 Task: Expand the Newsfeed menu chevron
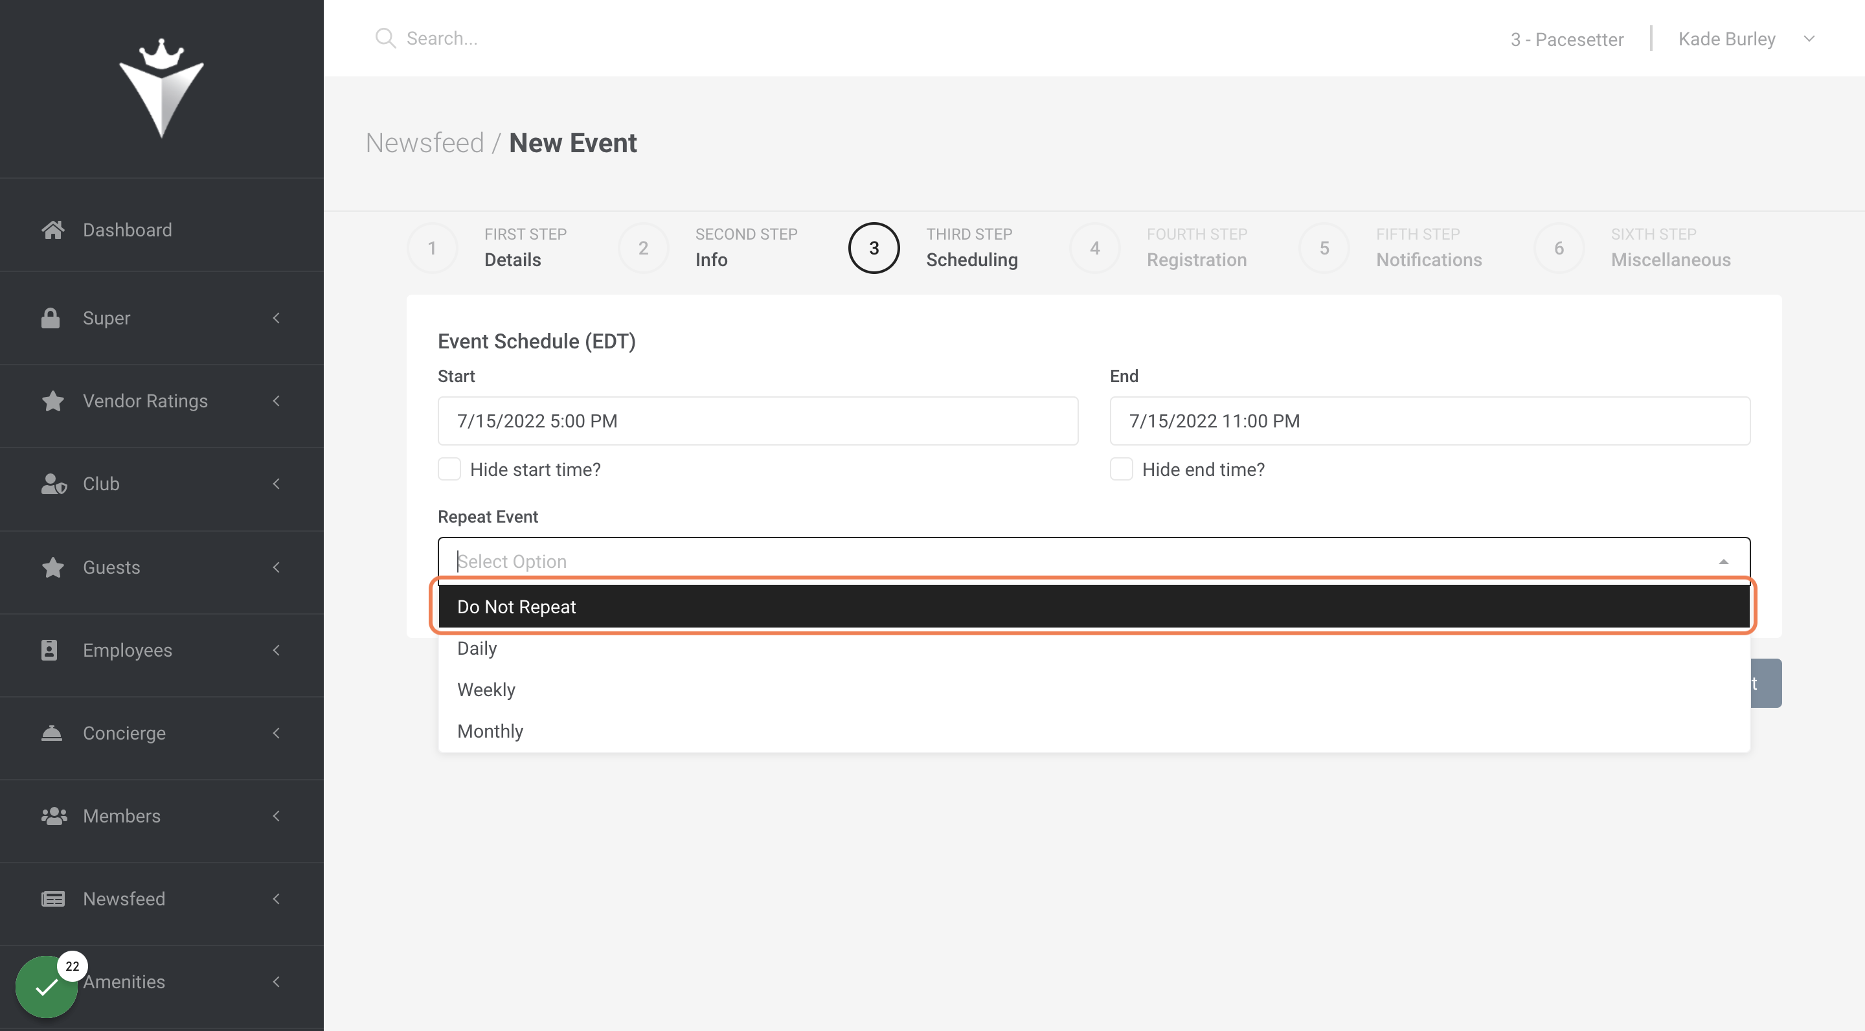276,898
